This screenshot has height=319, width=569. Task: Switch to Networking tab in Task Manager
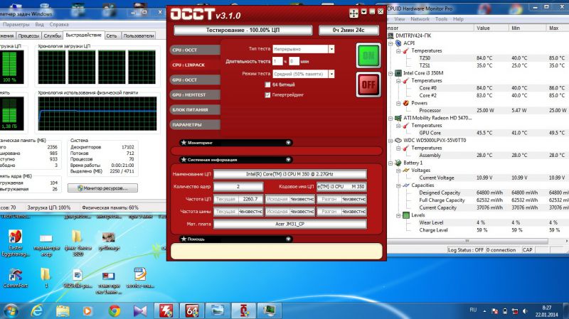click(112, 36)
